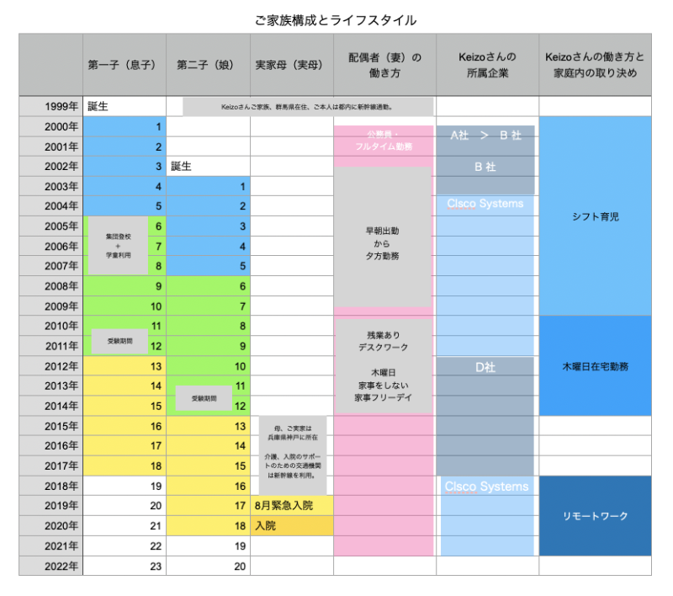673x596 pixels.
Task: Click the 集団登校＋学童利用 text box
Action: pos(118,245)
